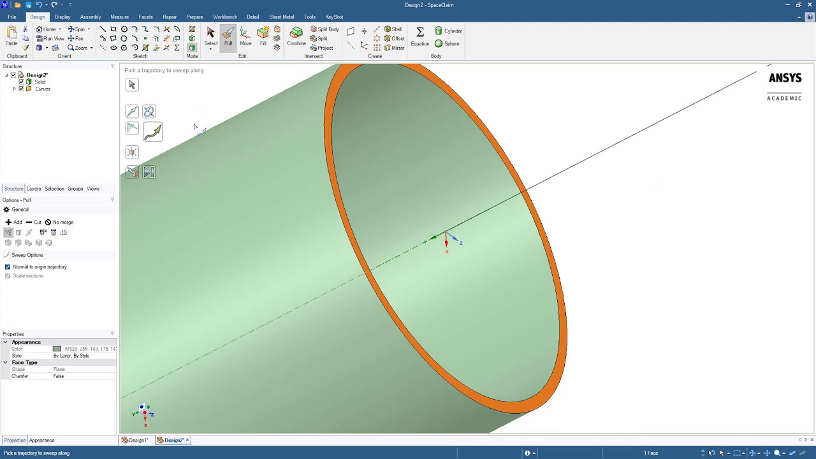The width and height of the screenshot is (816, 459).
Task: Open the Home view dropdown arrow
Action: point(60,29)
